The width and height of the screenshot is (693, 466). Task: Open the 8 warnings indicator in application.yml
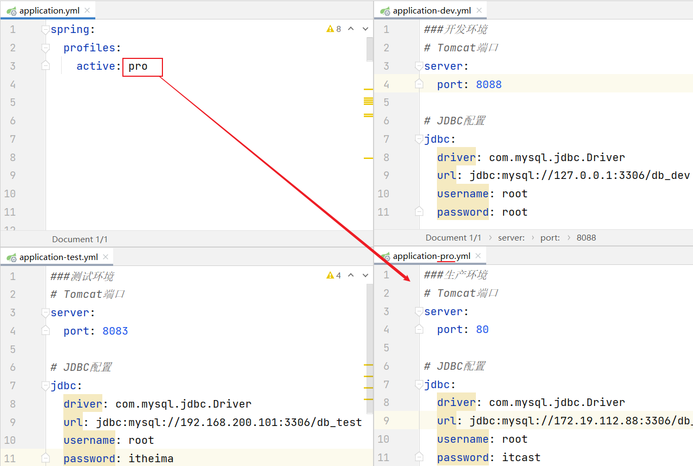[334, 29]
